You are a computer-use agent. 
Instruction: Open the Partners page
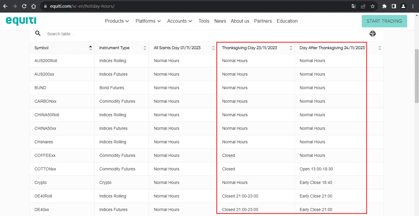[263, 21]
